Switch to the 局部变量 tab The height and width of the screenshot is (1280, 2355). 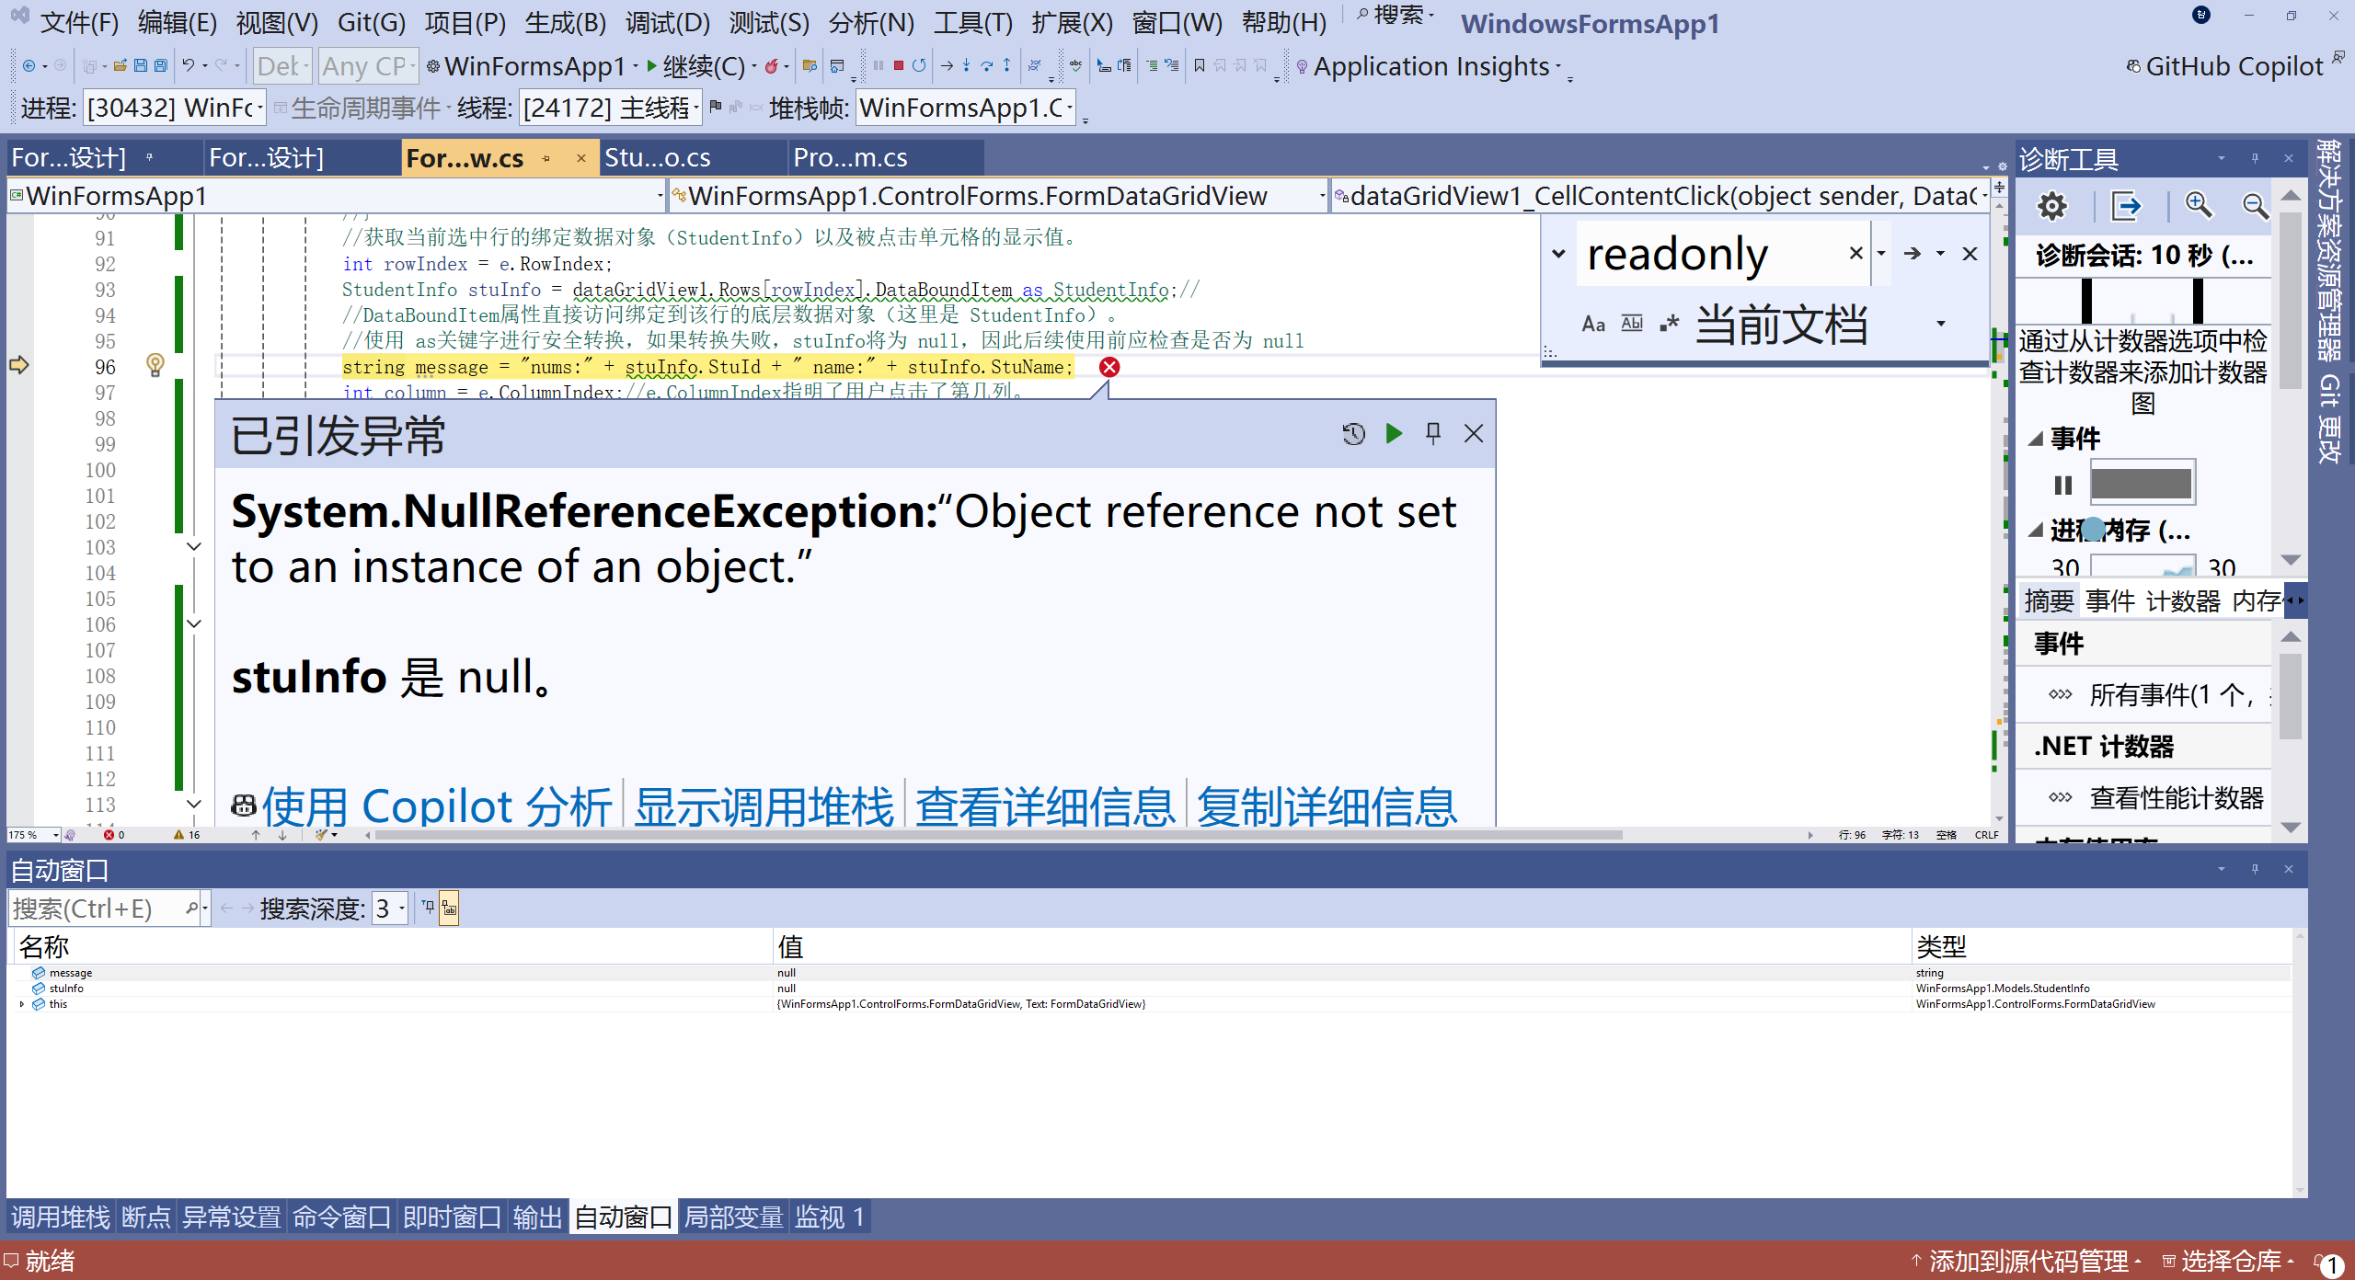(733, 1217)
